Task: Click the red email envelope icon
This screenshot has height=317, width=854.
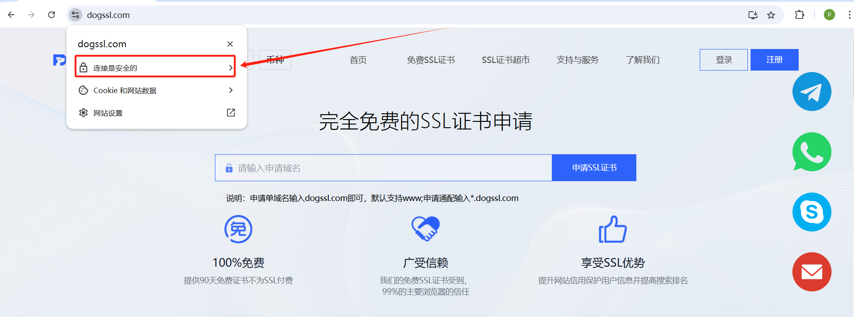Action: pyautogui.click(x=812, y=272)
